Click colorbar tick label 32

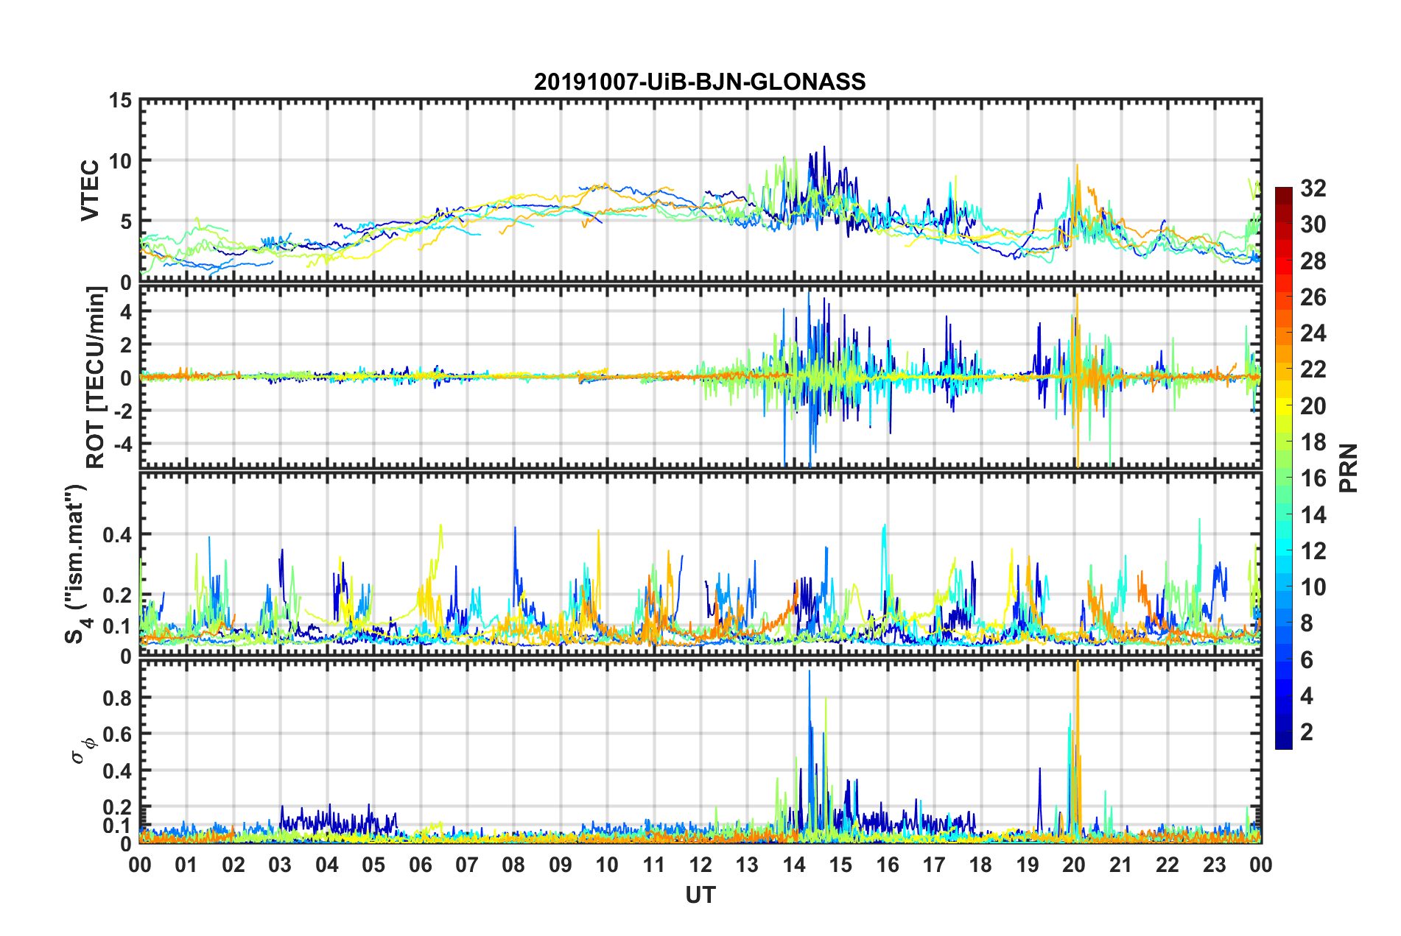coord(1313,188)
